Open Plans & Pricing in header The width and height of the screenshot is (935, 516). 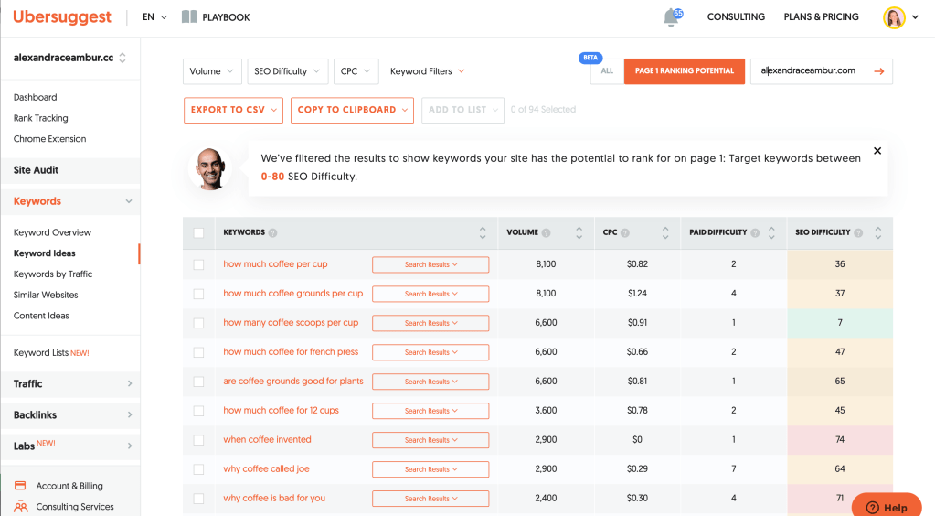click(821, 16)
